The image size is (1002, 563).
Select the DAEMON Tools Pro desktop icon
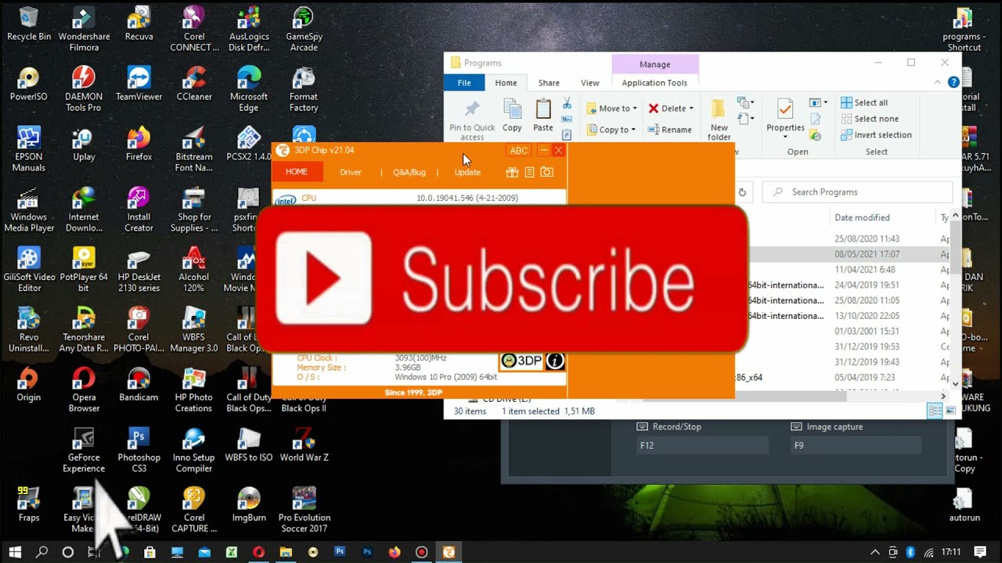click(x=84, y=89)
